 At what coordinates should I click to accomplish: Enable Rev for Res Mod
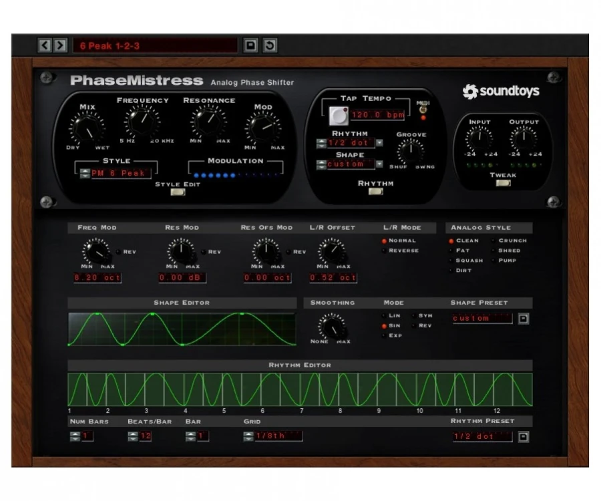203,252
